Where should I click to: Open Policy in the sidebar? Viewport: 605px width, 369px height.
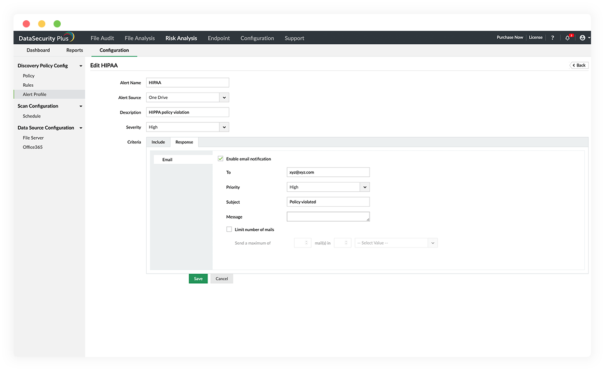coord(29,76)
